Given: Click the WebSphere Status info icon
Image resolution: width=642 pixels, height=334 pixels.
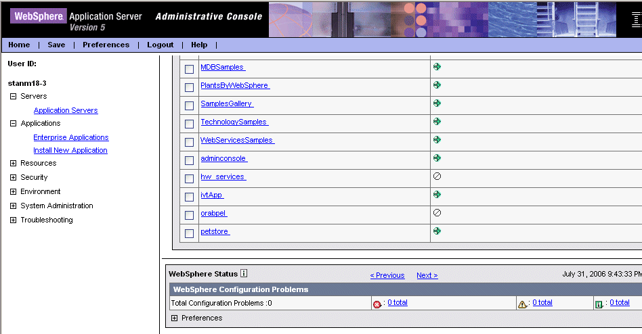Looking at the screenshot, I should [244, 273].
